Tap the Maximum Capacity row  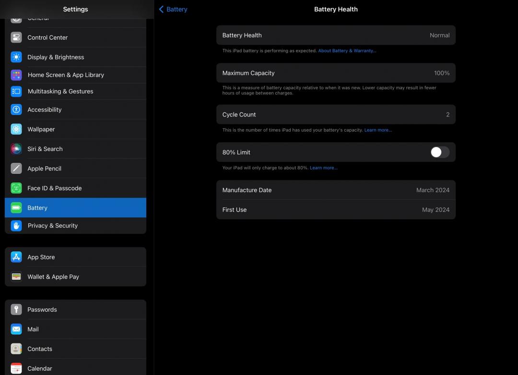pos(336,73)
